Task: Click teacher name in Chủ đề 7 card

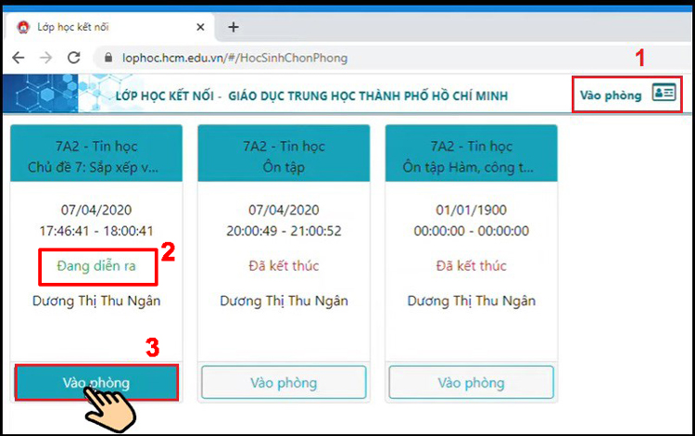Action: coord(96,301)
